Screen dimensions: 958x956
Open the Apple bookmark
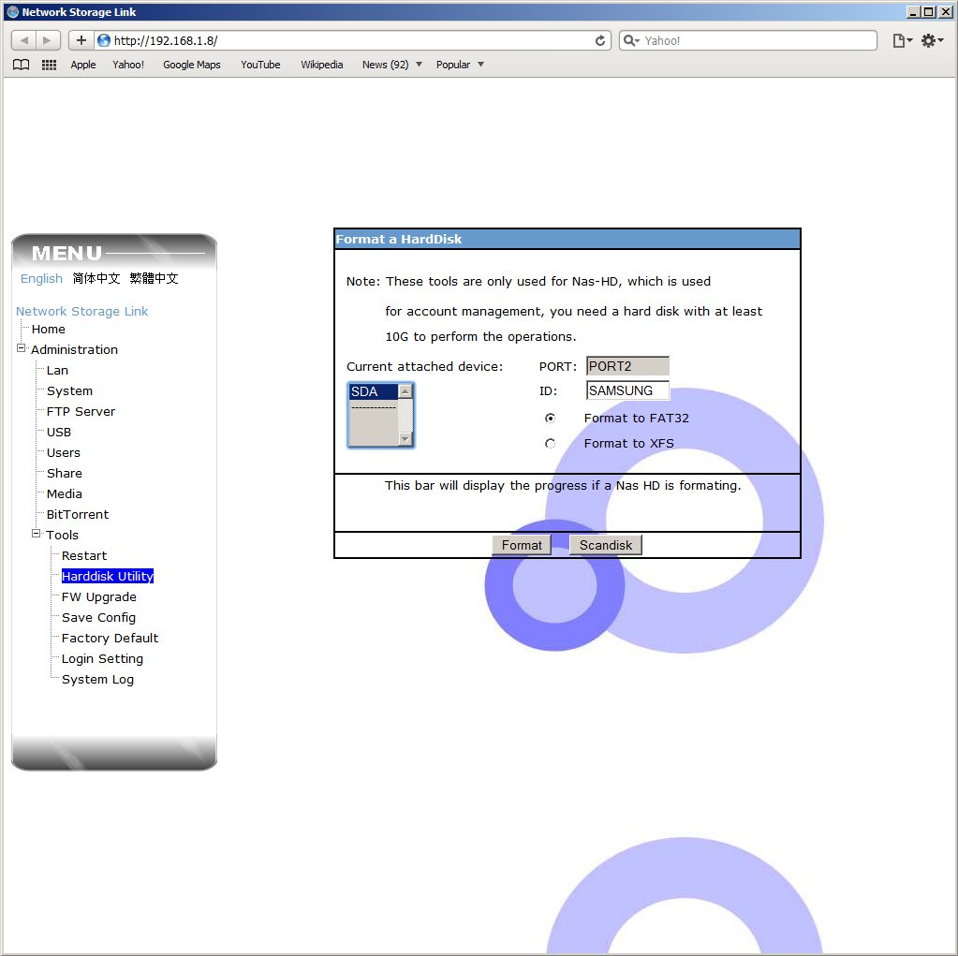pyautogui.click(x=83, y=65)
